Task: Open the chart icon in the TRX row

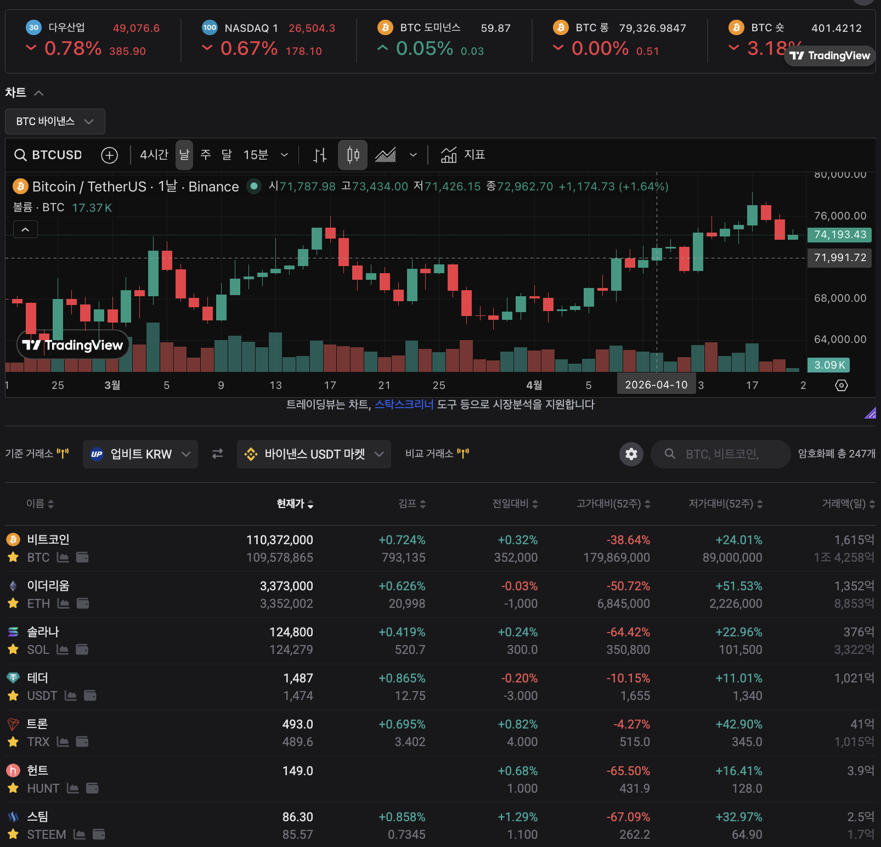Action: pyautogui.click(x=63, y=742)
